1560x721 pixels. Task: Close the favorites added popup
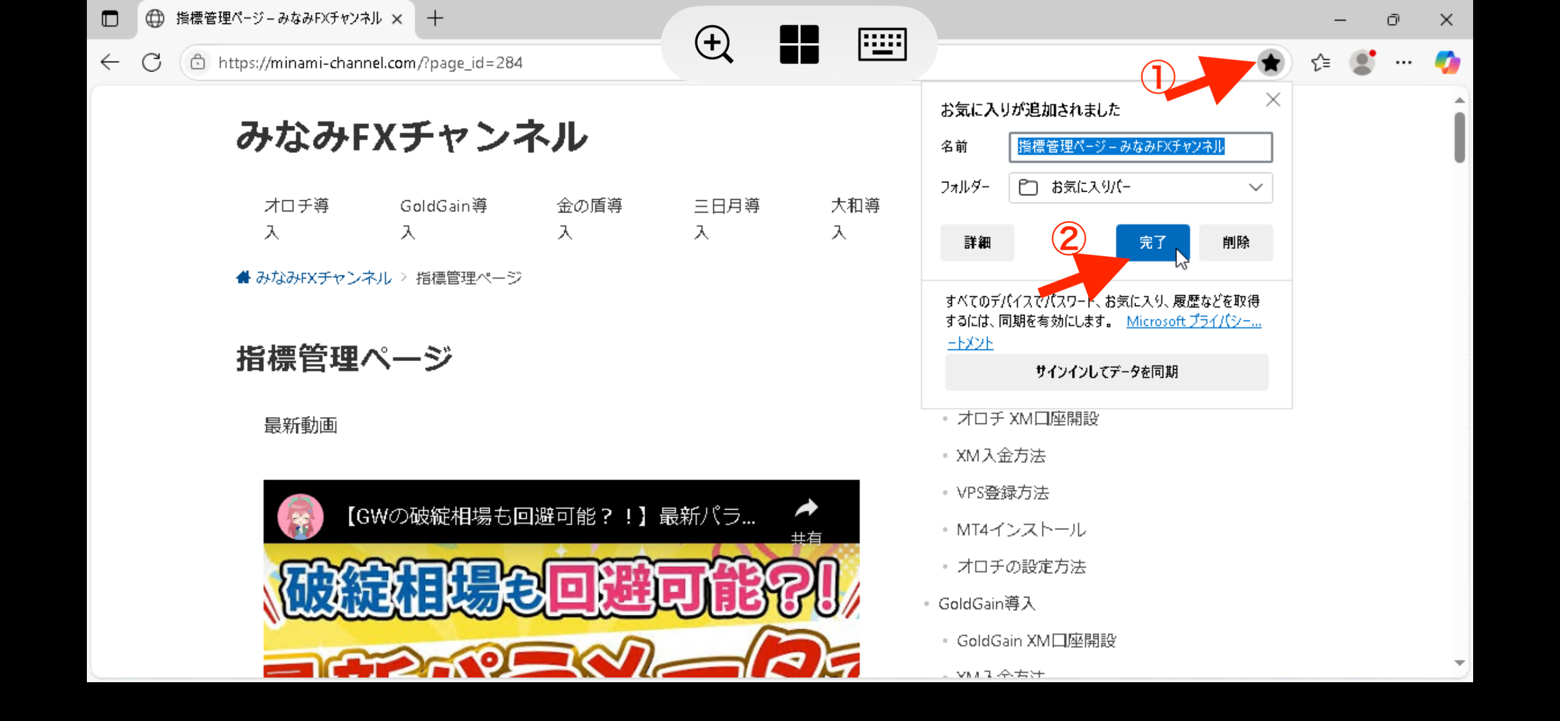point(1273,100)
